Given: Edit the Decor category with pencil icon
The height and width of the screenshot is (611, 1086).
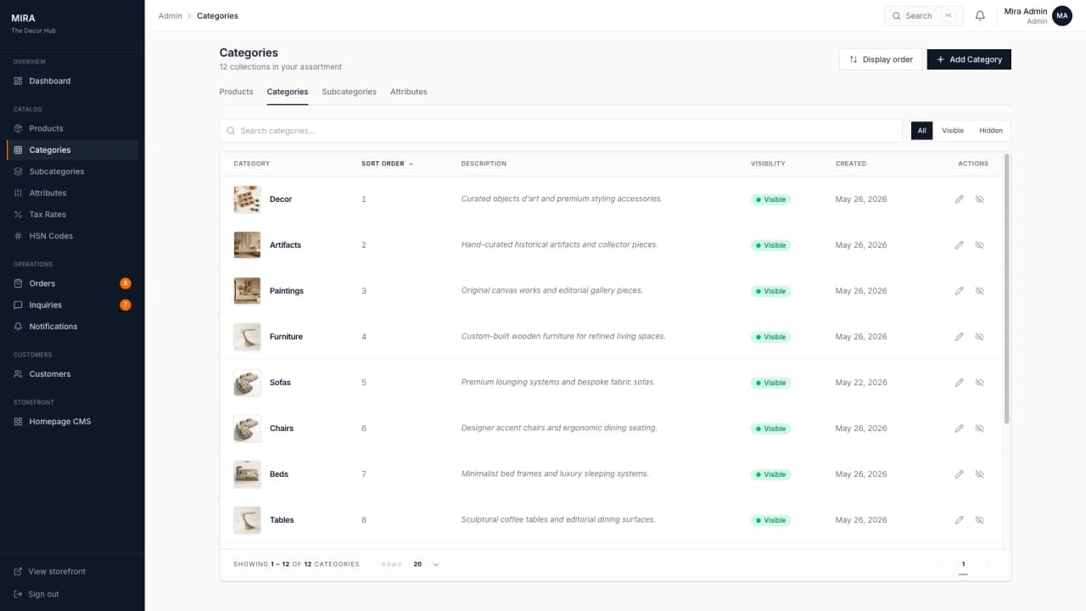Looking at the screenshot, I should pyautogui.click(x=960, y=199).
